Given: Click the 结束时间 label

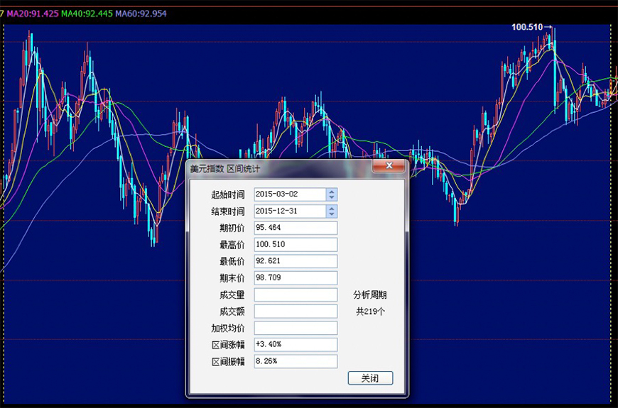Looking at the screenshot, I should (x=228, y=211).
